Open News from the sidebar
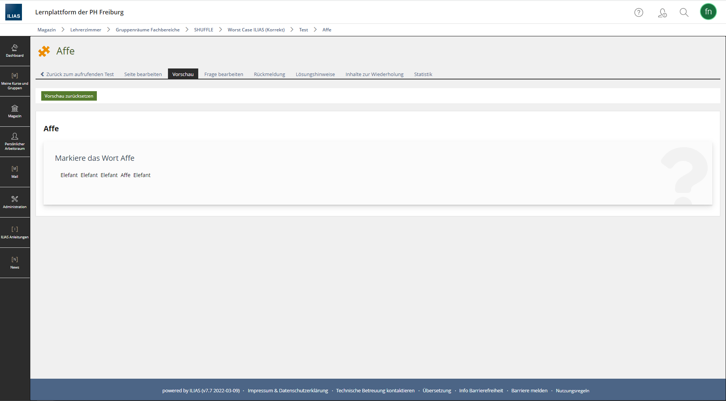Viewport: 726px width, 401px height. point(15,263)
